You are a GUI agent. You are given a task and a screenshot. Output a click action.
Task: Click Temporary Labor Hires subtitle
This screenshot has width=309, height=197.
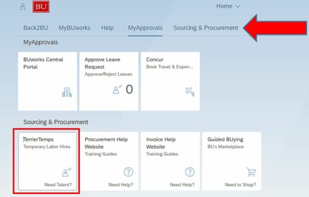click(47, 147)
